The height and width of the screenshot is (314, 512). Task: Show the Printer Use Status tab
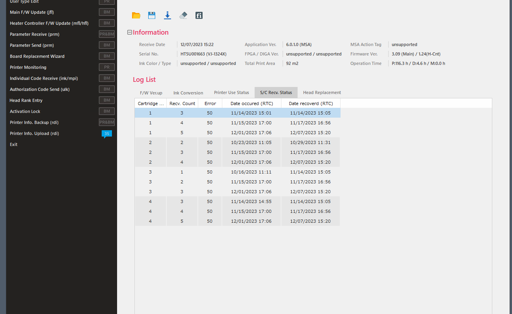coord(231,93)
